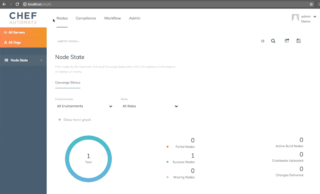Select All Servers in sidebar
The image size is (320, 194).
pos(17,32)
